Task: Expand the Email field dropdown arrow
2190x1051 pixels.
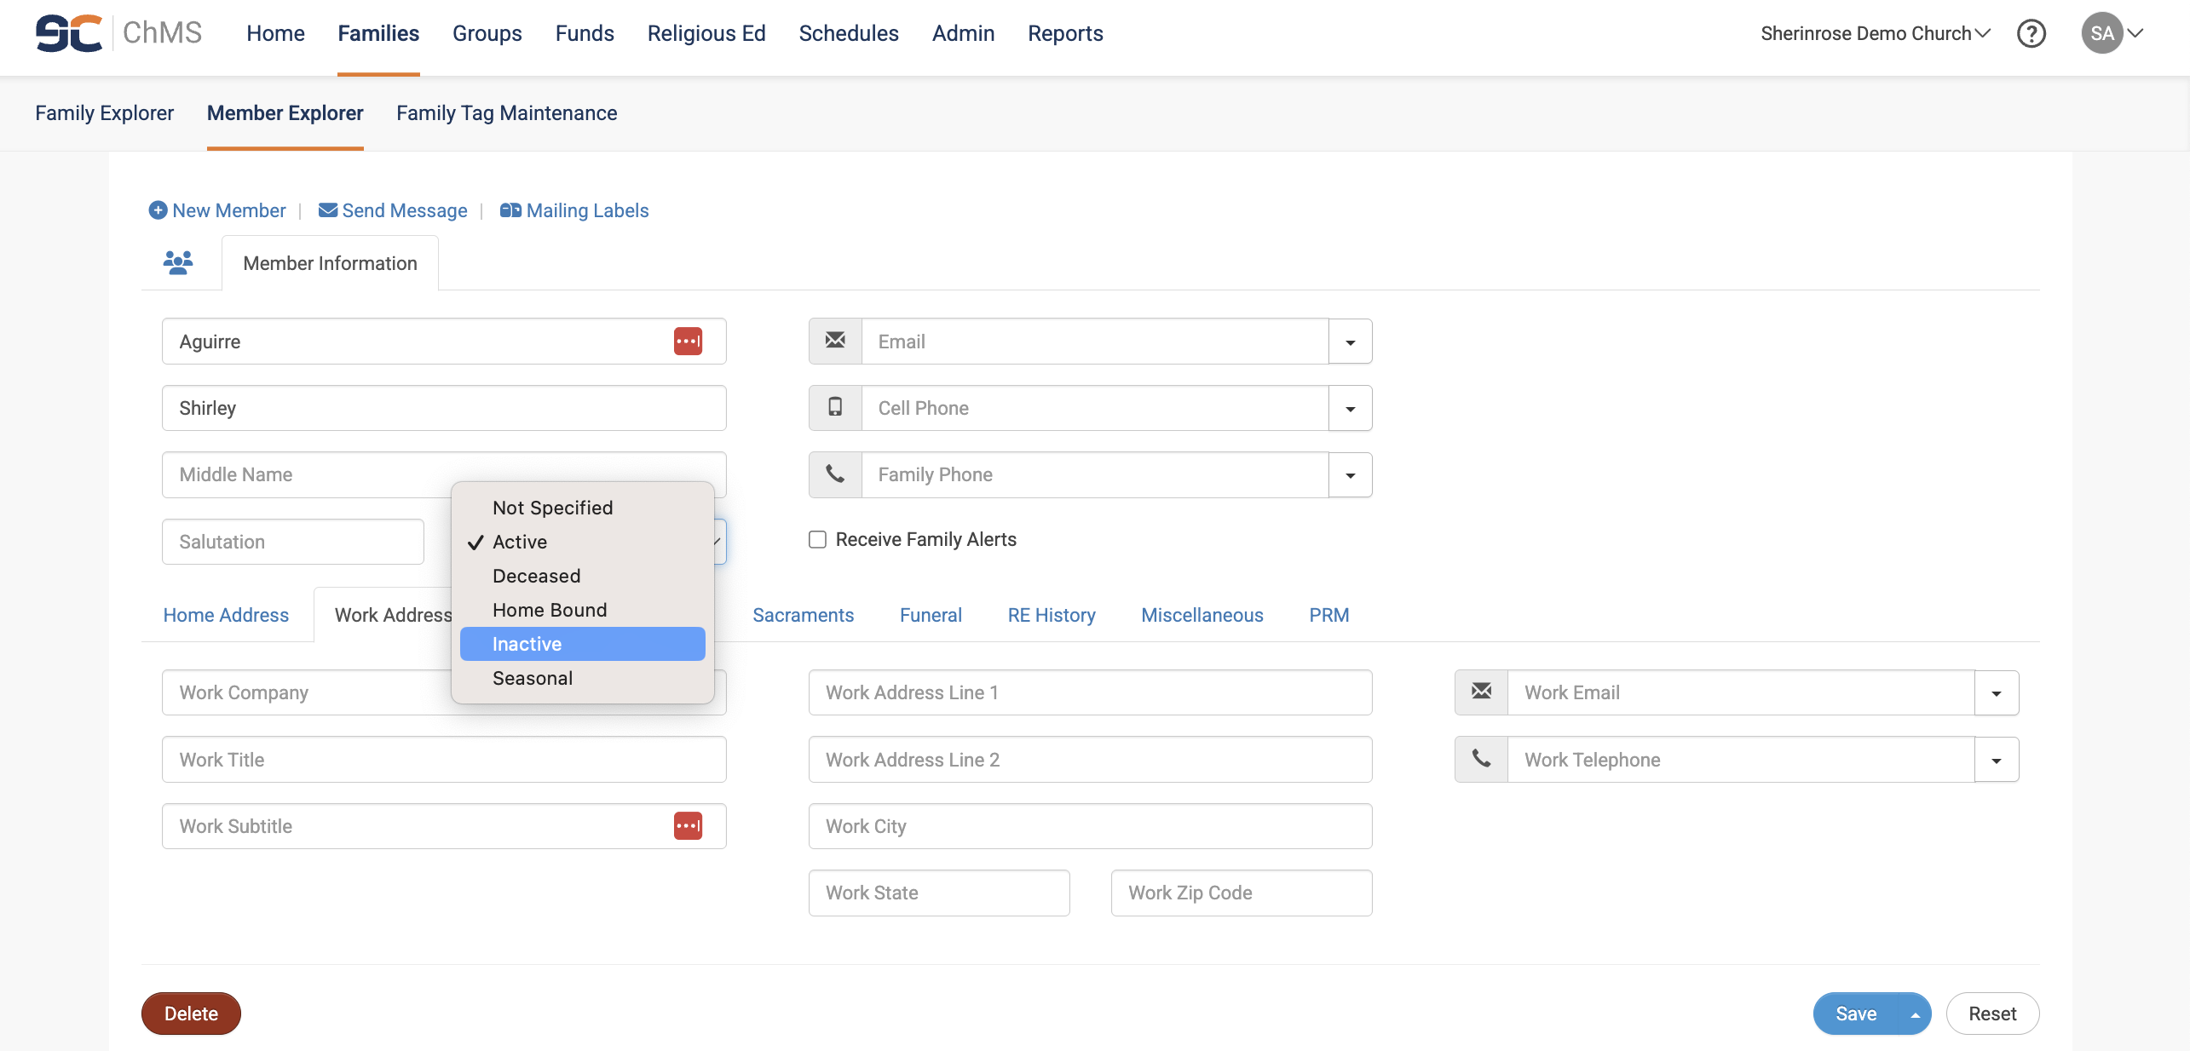Action: [1350, 342]
